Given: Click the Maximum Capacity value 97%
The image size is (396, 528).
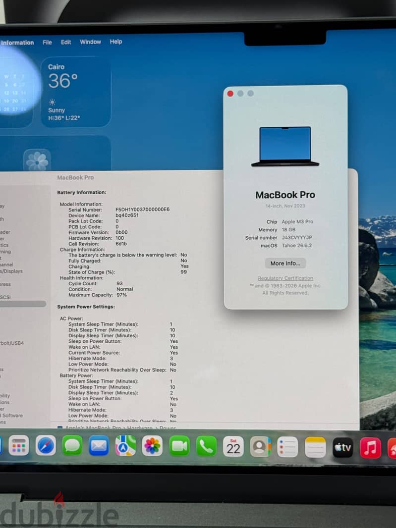Looking at the screenshot, I should [121, 295].
